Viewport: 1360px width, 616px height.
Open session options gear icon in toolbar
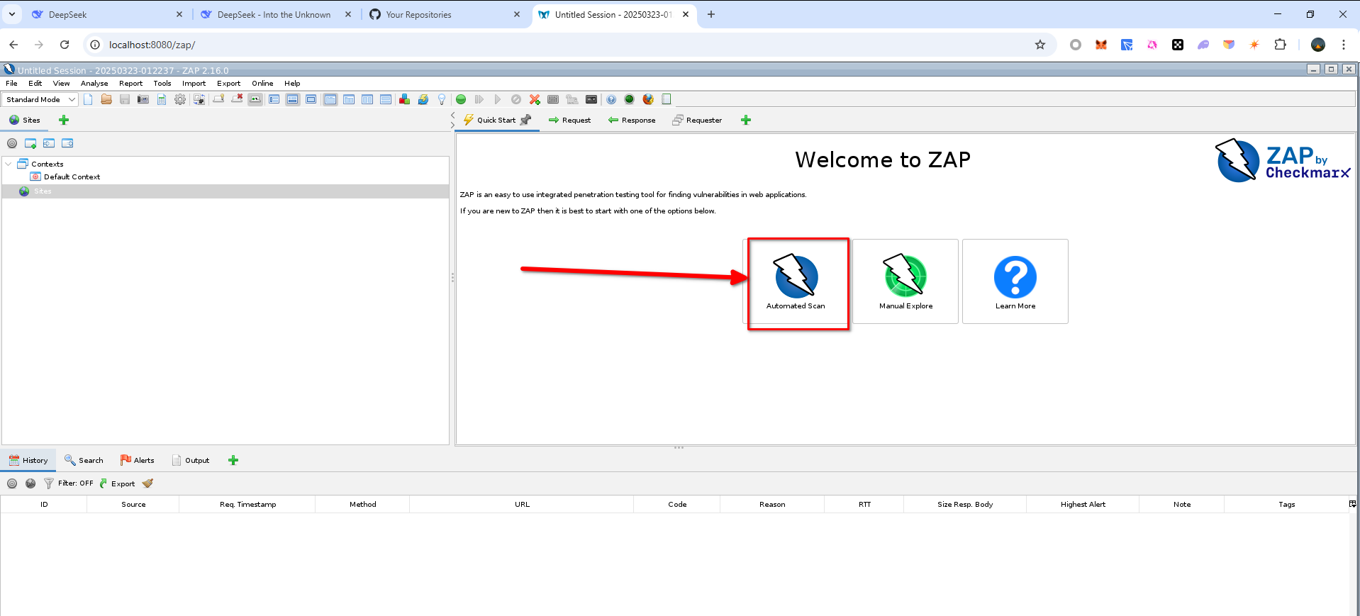point(180,100)
